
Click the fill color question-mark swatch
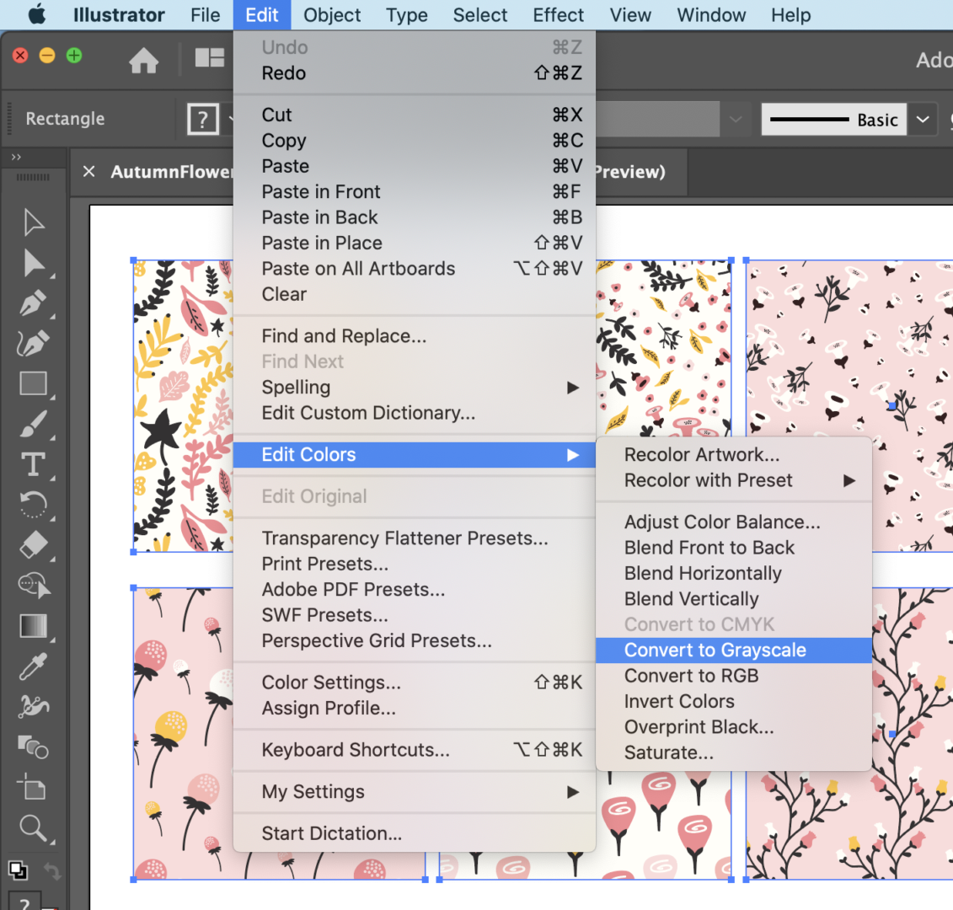[x=202, y=120]
